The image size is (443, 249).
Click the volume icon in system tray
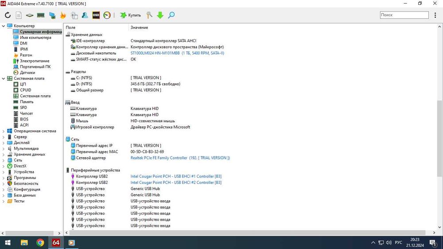click(x=389, y=242)
